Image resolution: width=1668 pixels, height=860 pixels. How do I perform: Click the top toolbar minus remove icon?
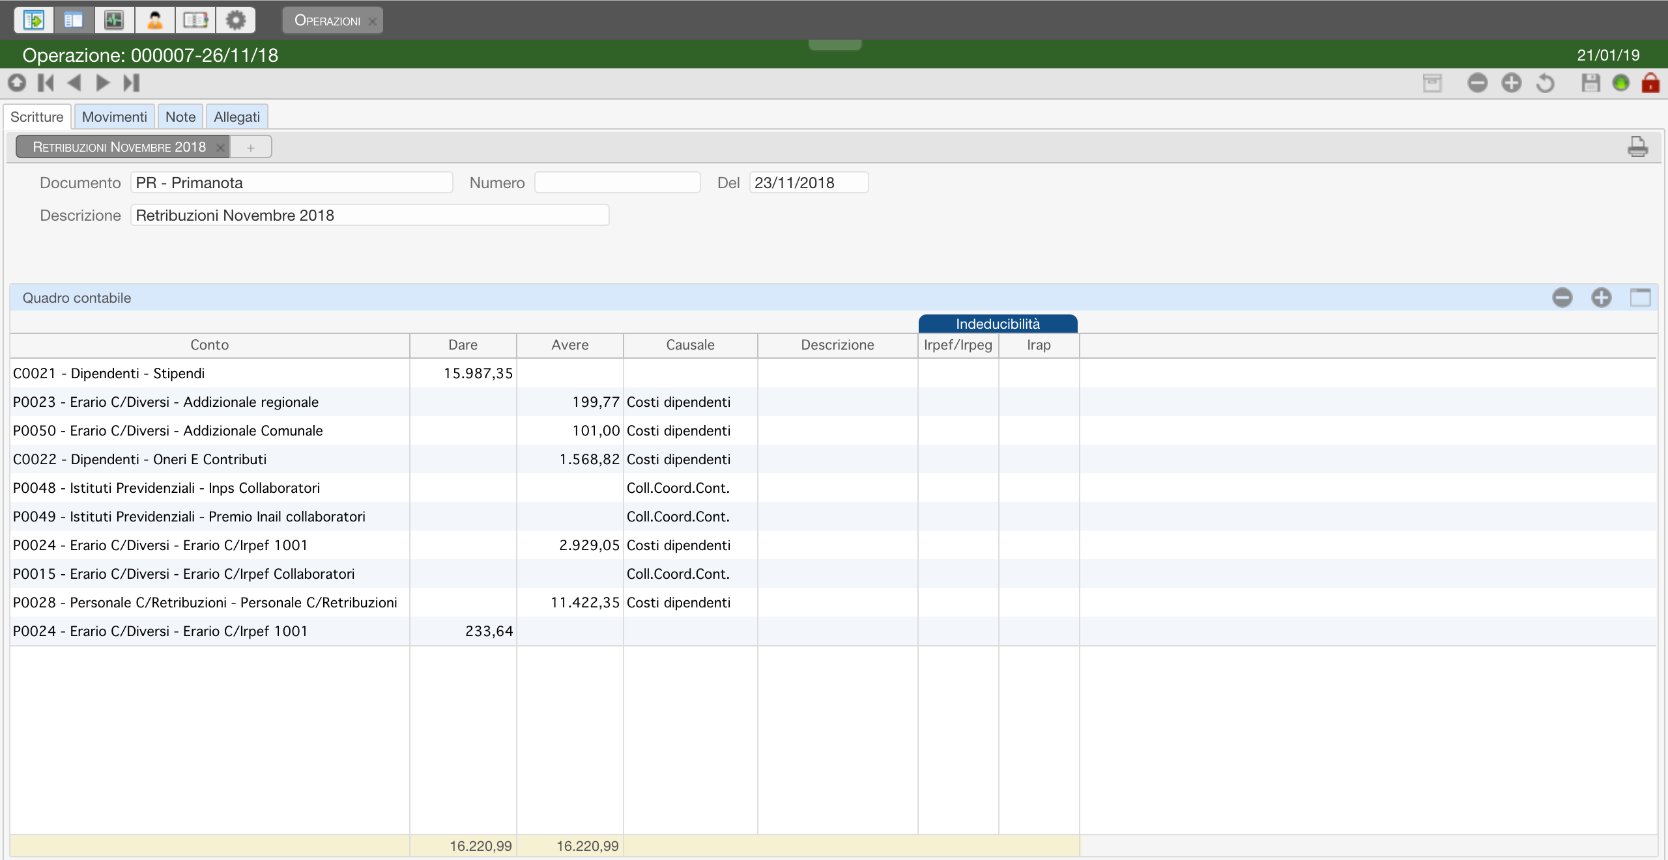1477,83
